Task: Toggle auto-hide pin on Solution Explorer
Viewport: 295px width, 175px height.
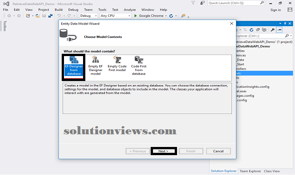Action: point(285,24)
